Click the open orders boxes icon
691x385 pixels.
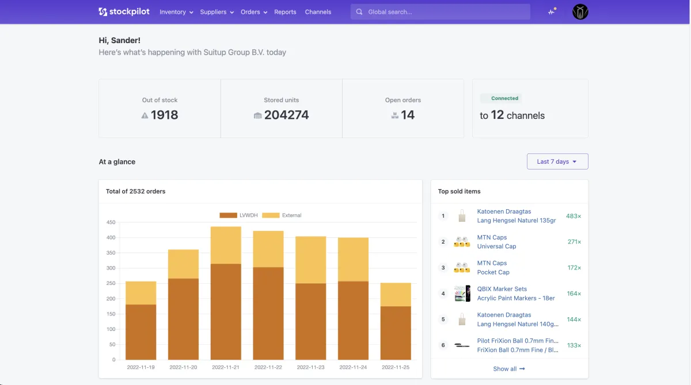pyautogui.click(x=394, y=115)
